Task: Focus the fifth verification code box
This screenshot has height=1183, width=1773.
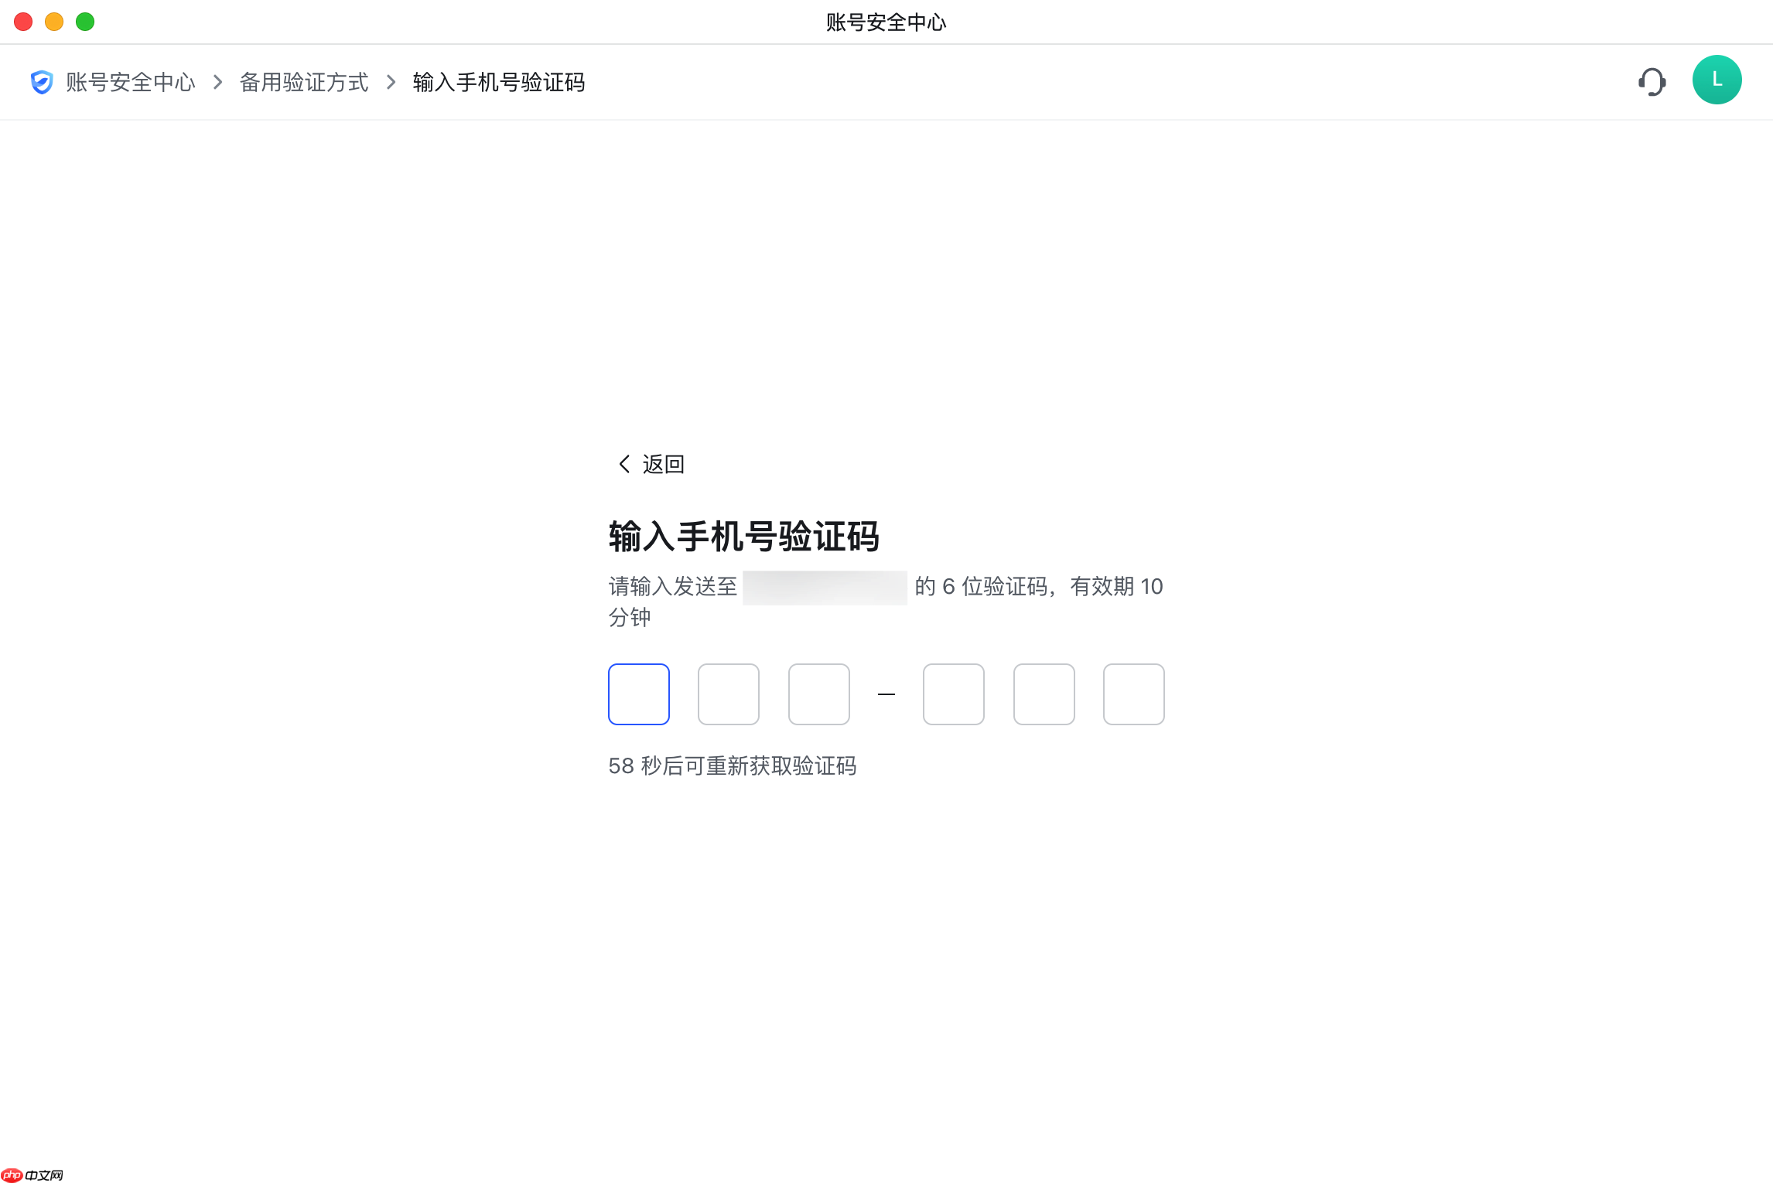Action: [1044, 694]
